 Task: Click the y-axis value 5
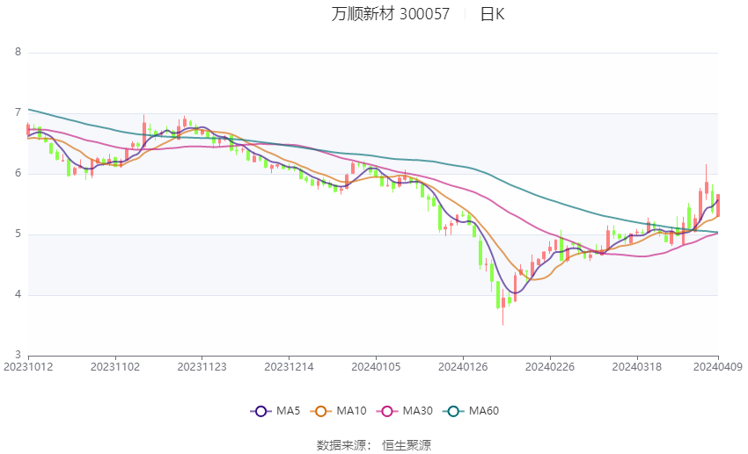pyautogui.click(x=18, y=234)
